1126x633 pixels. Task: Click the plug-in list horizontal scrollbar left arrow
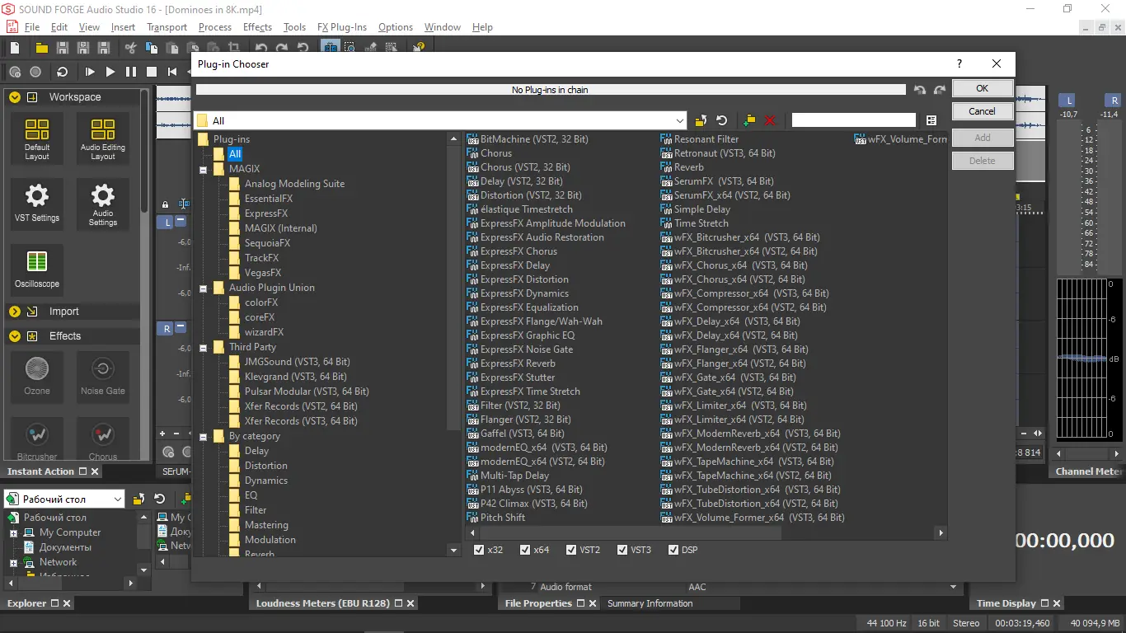472,533
